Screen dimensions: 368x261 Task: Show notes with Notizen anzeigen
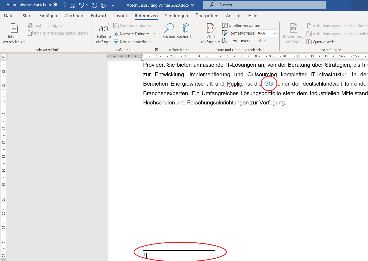(132, 42)
